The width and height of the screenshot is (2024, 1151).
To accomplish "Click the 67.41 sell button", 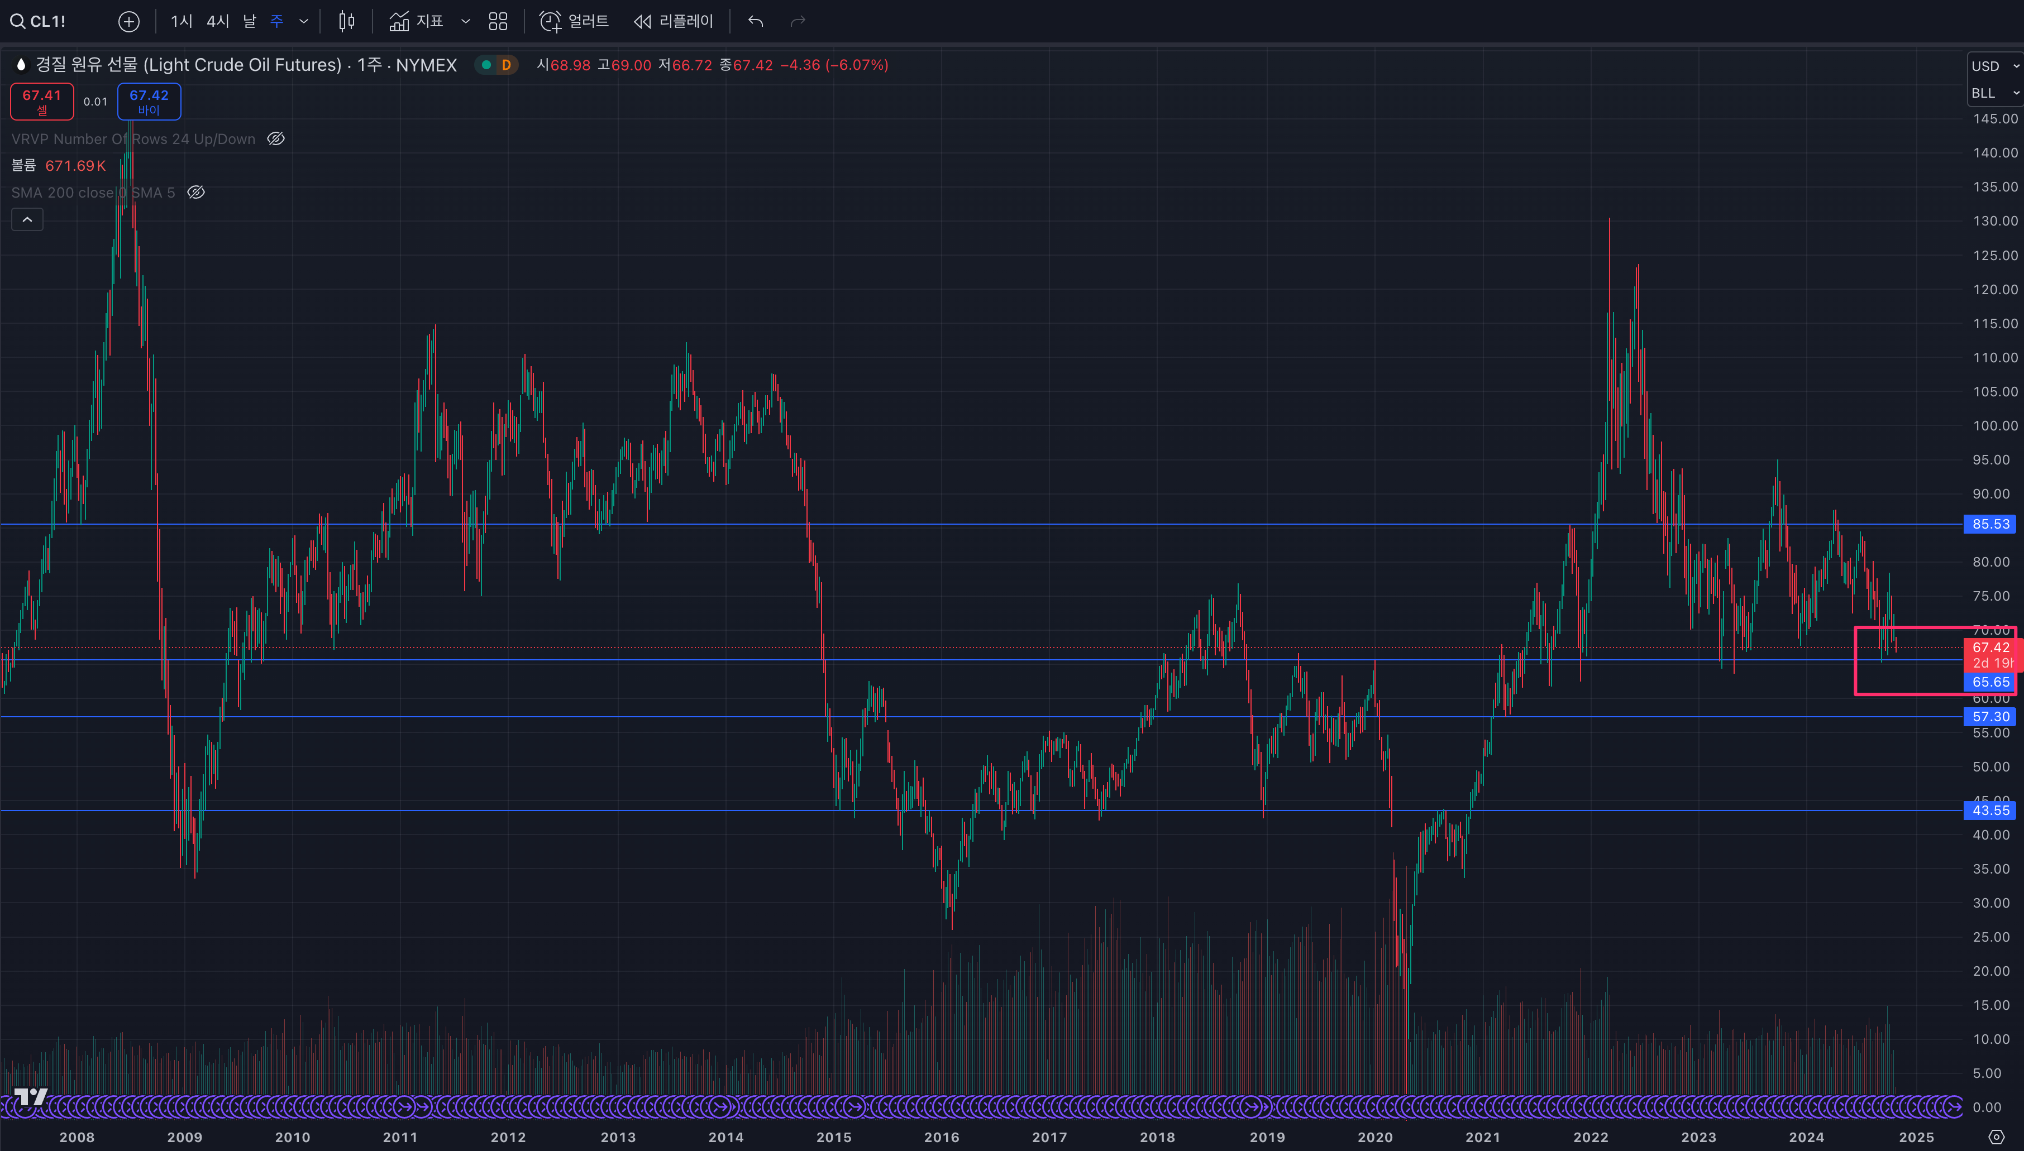I will tap(42, 101).
